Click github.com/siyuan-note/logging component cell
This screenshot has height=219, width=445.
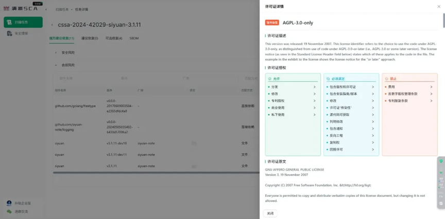(69, 126)
